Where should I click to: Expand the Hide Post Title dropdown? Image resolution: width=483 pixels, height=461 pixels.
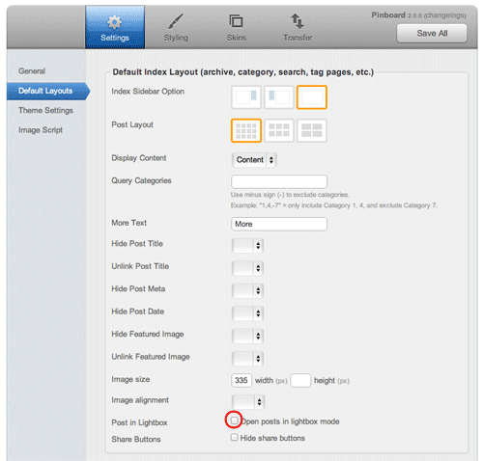point(247,246)
